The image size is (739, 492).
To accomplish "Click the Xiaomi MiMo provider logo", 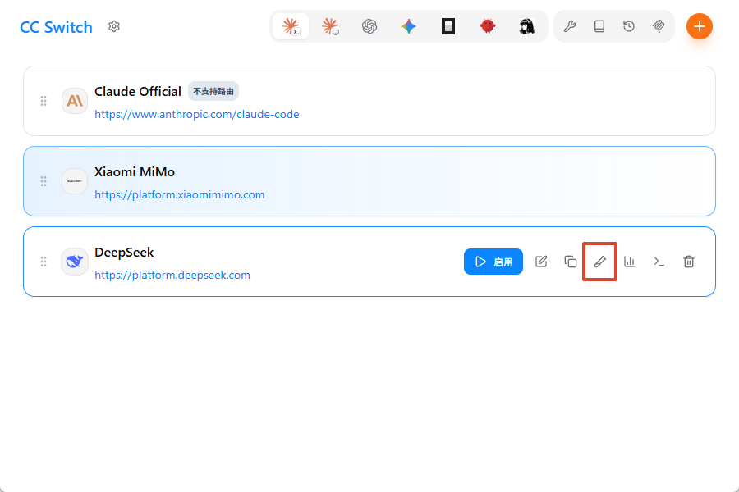I will (75, 181).
